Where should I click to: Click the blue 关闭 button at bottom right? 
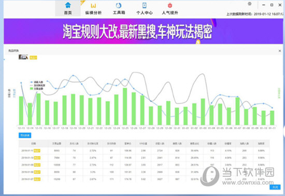point(275,187)
